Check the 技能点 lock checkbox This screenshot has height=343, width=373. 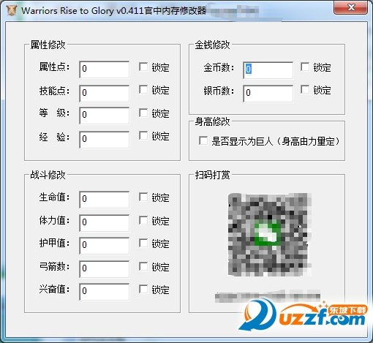tap(143, 89)
